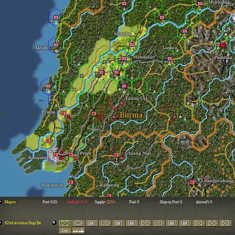Open the factory industry icon below unit row
Image resolution: width=235 pixels, height=235 pixels.
click(79, 231)
